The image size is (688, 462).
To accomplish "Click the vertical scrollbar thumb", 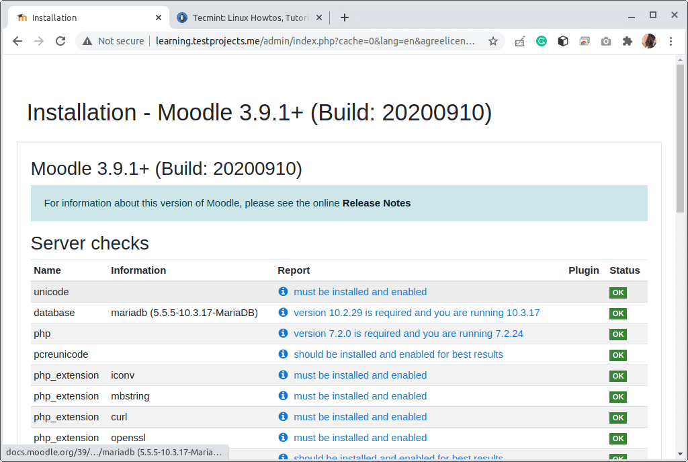I will [680, 139].
